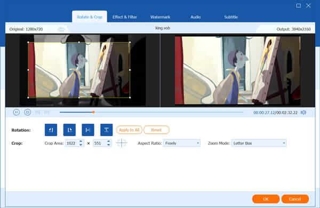
Task: Flip video vertically
Action: pos(106,130)
